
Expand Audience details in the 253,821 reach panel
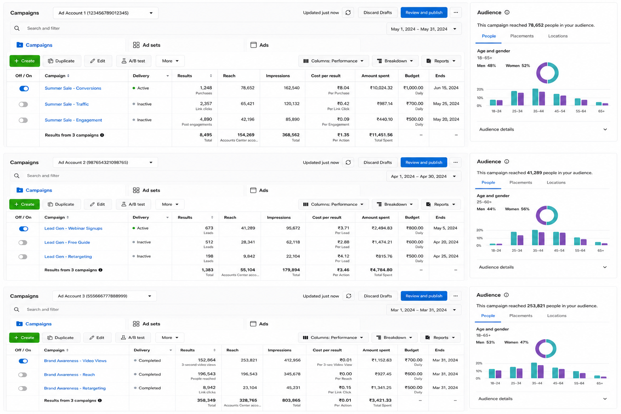(x=542, y=399)
